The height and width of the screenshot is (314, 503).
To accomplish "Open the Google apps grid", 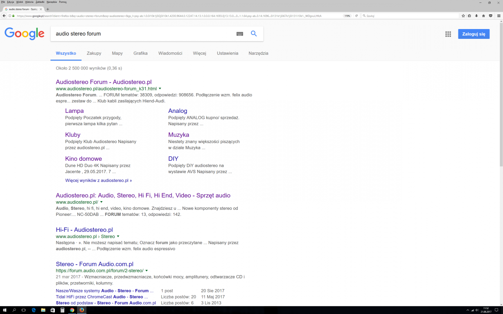I will 448,34.
